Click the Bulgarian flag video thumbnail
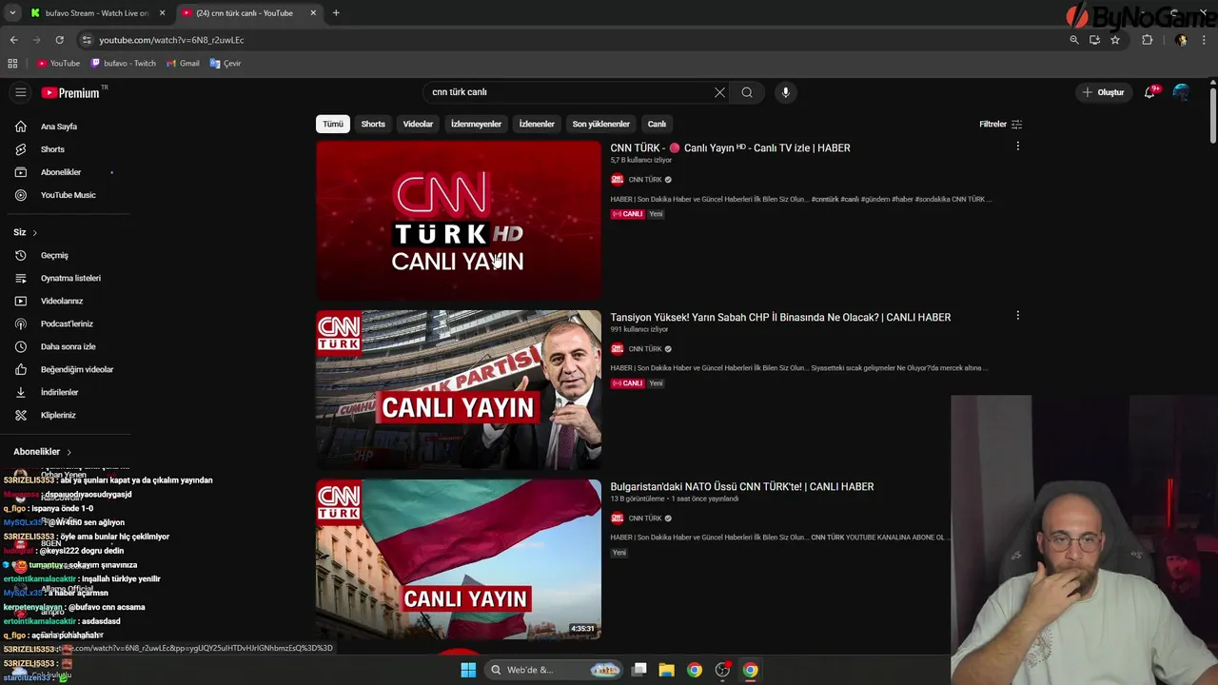Screen dimensions: 1218x685 pyautogui.click(x=459, y=559)
